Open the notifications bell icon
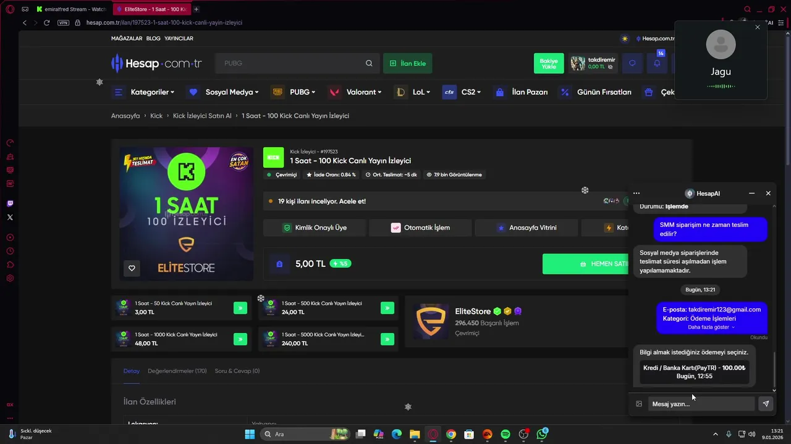This screenshot has height=444, width=791. point(657,64)
